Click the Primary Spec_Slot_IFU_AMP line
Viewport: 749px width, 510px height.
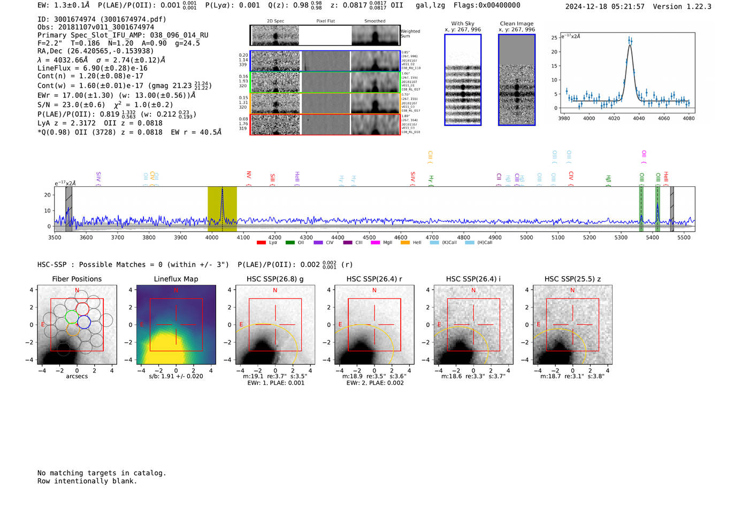[123, 35]
